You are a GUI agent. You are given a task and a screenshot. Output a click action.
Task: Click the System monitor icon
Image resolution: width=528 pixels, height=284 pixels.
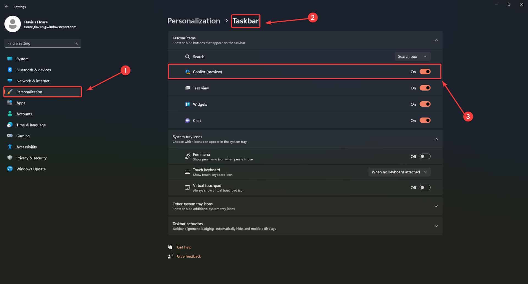click(x=10, y=59)
